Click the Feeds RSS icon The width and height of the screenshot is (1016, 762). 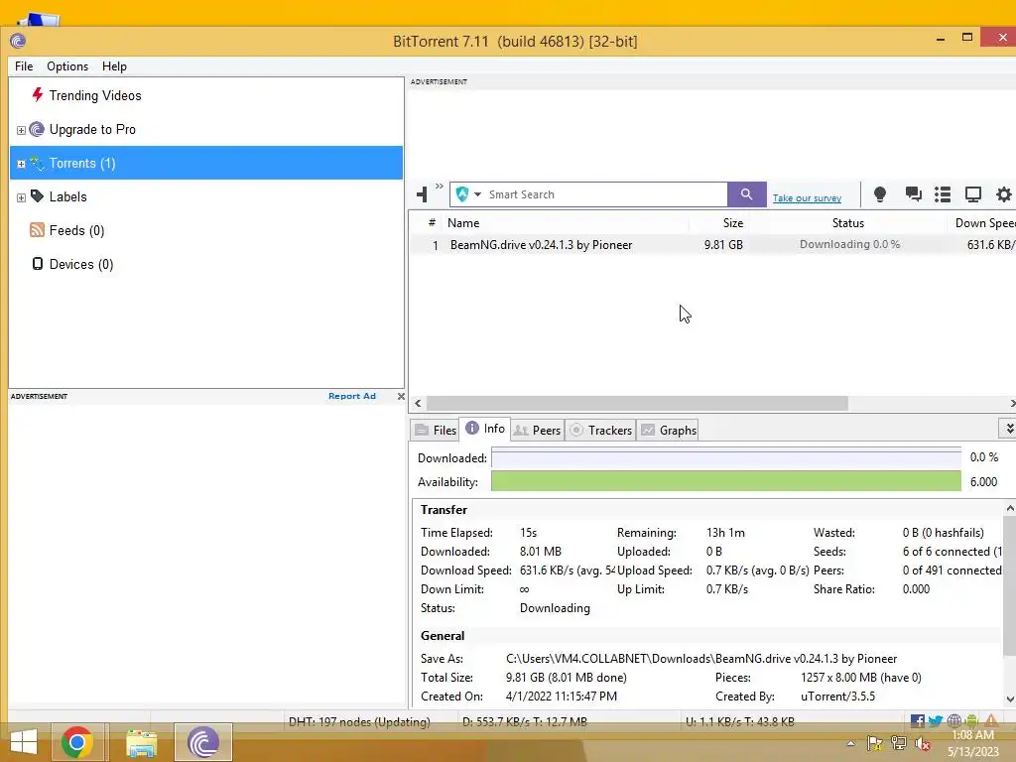[x=37, y=230]
